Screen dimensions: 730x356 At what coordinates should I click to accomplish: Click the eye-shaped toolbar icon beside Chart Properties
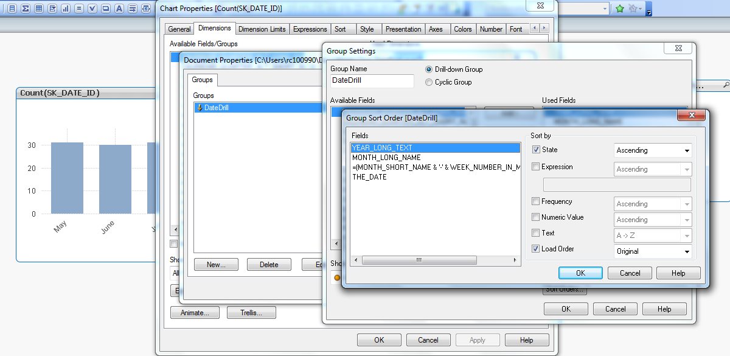coord(145,9)
